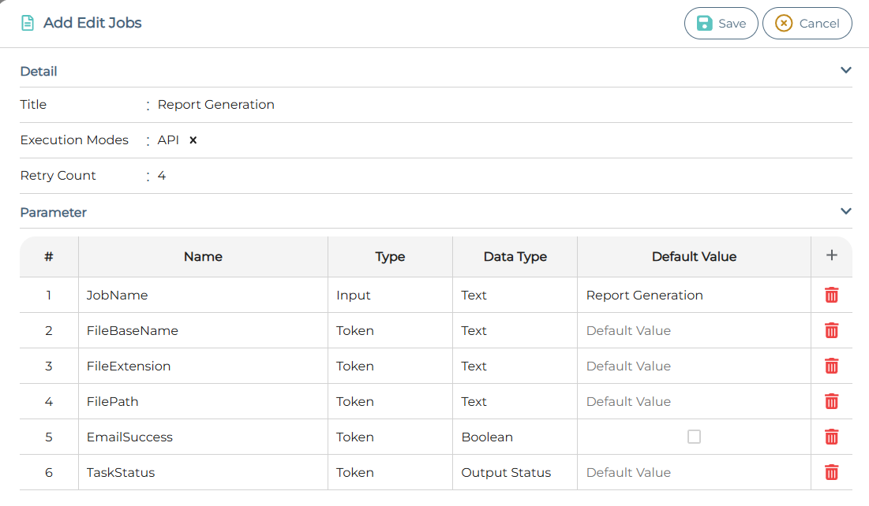Remove the API execution mode tag
Image resolution: width=869 pixels, height=506 pixels.
click(193, 140)
